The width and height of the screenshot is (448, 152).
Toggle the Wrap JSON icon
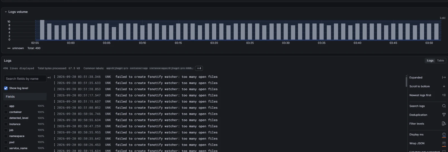pos(444,143)
